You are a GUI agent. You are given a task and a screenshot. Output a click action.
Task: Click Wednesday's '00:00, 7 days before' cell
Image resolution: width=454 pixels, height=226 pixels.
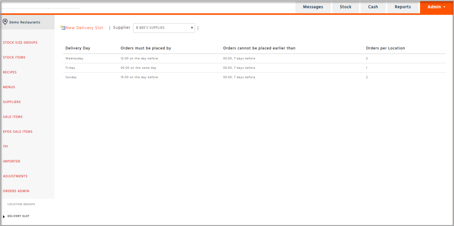(x=239, y=59)
